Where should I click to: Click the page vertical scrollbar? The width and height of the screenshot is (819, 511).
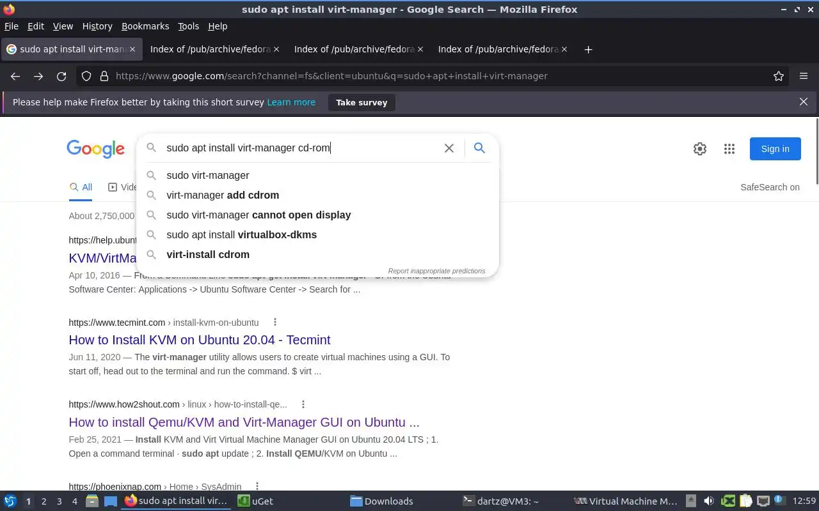[x=816, y=151]
